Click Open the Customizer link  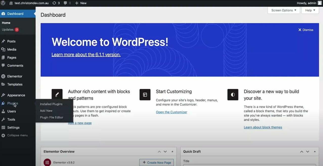[171, 112]
